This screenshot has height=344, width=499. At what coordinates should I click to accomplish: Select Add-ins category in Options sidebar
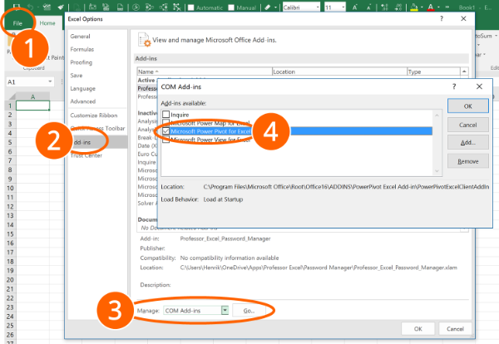[x=97, y=142]
